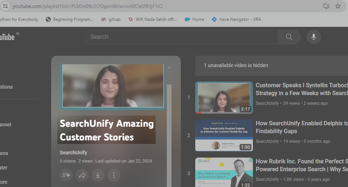Image resolution: width=348 pixels, height=187 pixels.
Task: Bookmark this page with star icon
Action: pos(338,6)
